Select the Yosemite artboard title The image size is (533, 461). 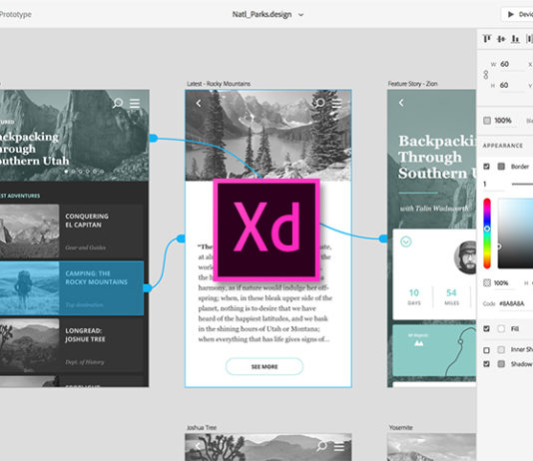point(400,427)
